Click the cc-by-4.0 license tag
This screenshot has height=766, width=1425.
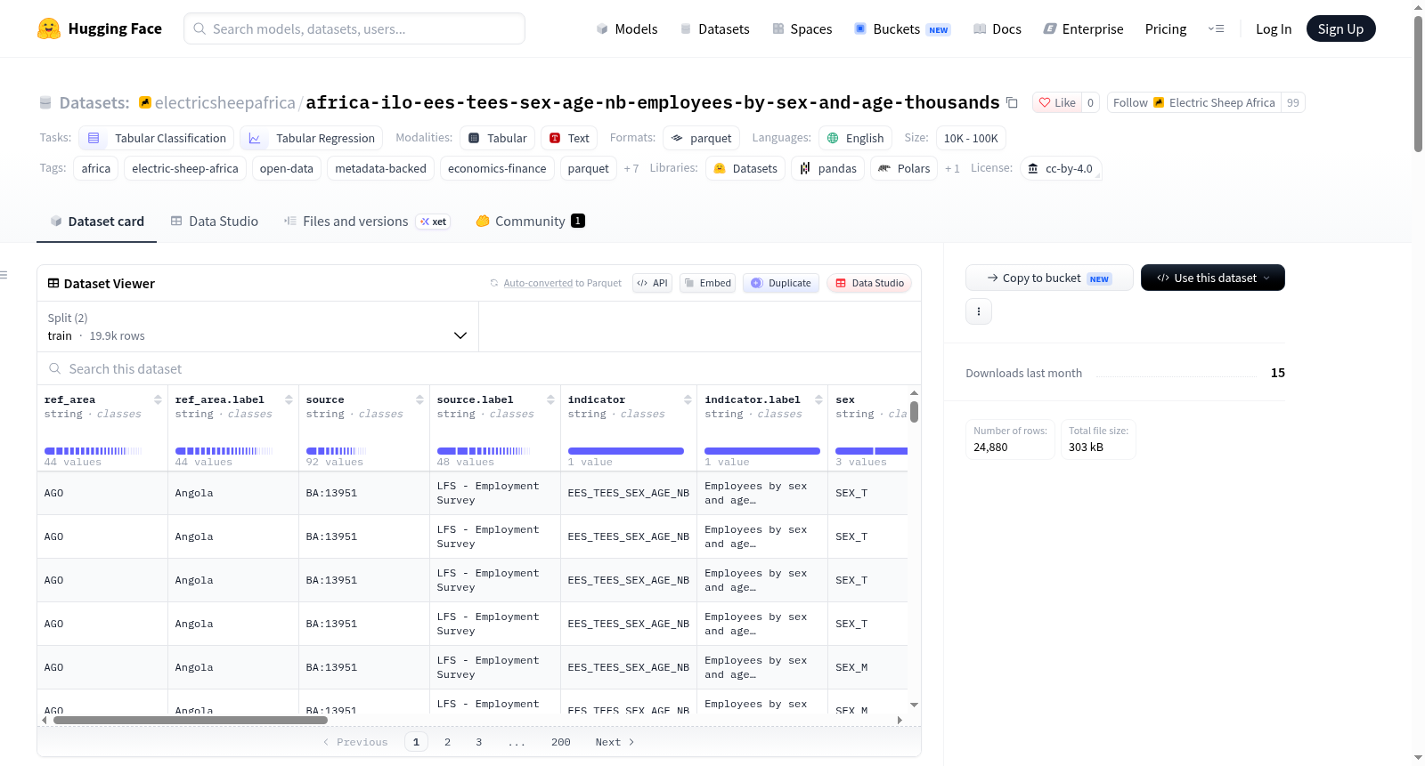click(1060, 168)
